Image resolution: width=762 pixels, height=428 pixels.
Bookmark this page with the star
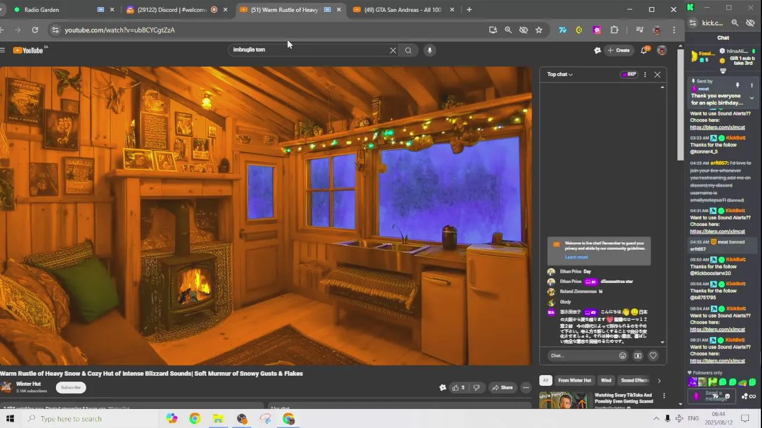539,30
